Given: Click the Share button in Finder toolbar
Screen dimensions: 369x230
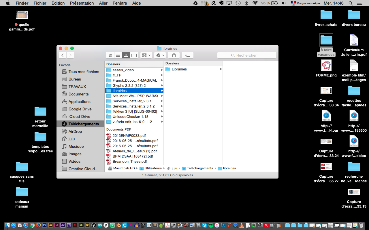Looking at the screenshot, I should (174, 55).
